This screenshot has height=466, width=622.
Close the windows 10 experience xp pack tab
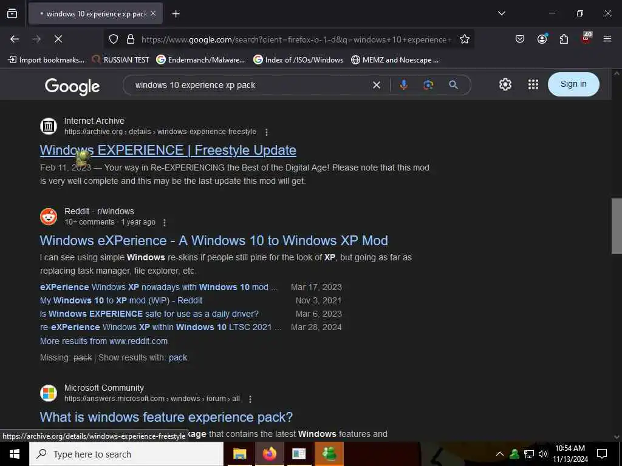[x=153, y=13]
